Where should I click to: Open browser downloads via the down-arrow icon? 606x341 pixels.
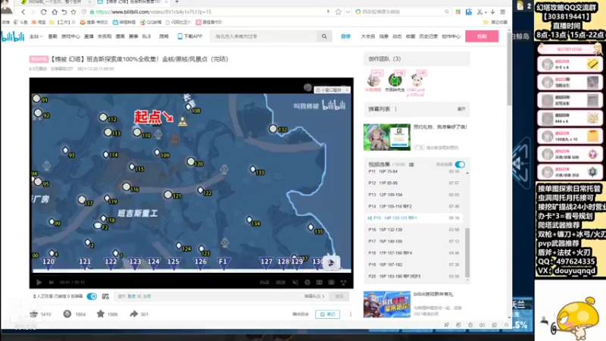coord(493,12)
